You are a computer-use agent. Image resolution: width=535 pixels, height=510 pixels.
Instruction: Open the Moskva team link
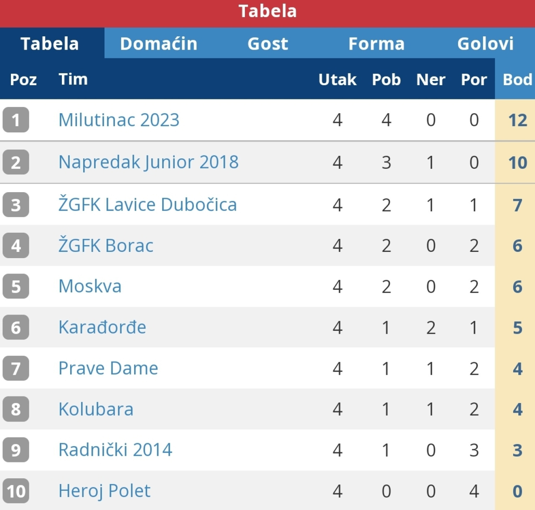[90, 287]
